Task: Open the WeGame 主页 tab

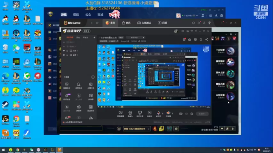Action: [110, 23]
